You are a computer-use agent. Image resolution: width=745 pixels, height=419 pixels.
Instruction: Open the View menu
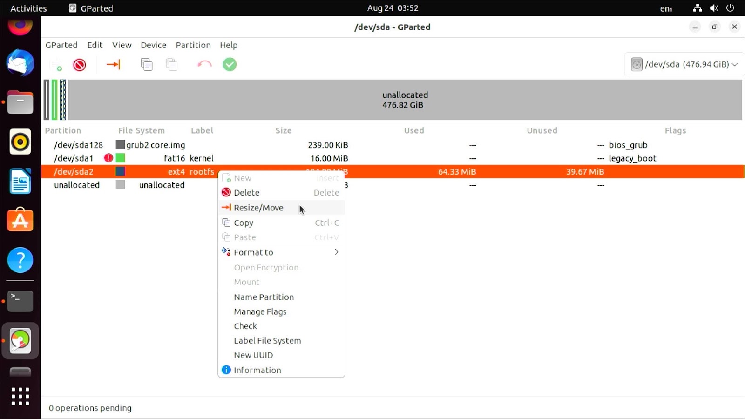point(122,45)
